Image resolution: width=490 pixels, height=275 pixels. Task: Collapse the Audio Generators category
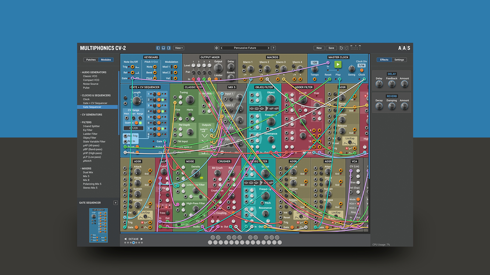pos(94,72)
